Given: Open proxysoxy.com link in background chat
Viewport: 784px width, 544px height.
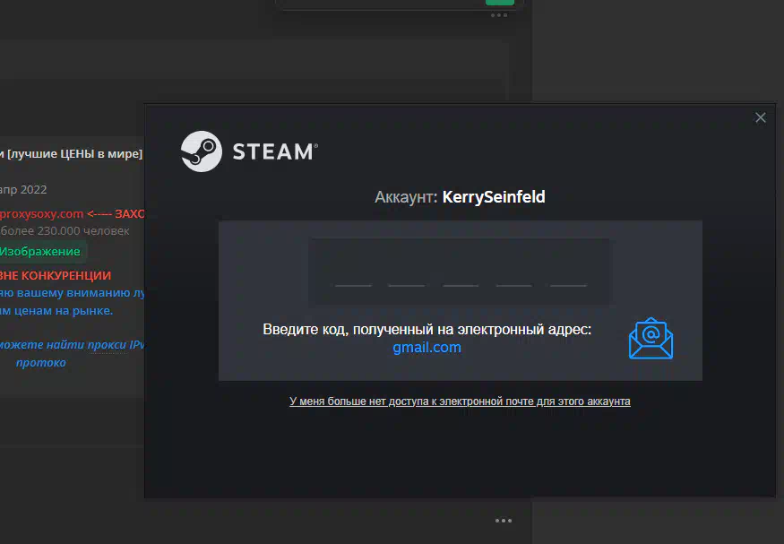Looking at the screenshot, I should coord(42,214).
